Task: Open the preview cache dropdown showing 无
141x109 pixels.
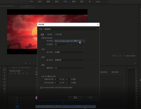Action: [x=61, y=44]
